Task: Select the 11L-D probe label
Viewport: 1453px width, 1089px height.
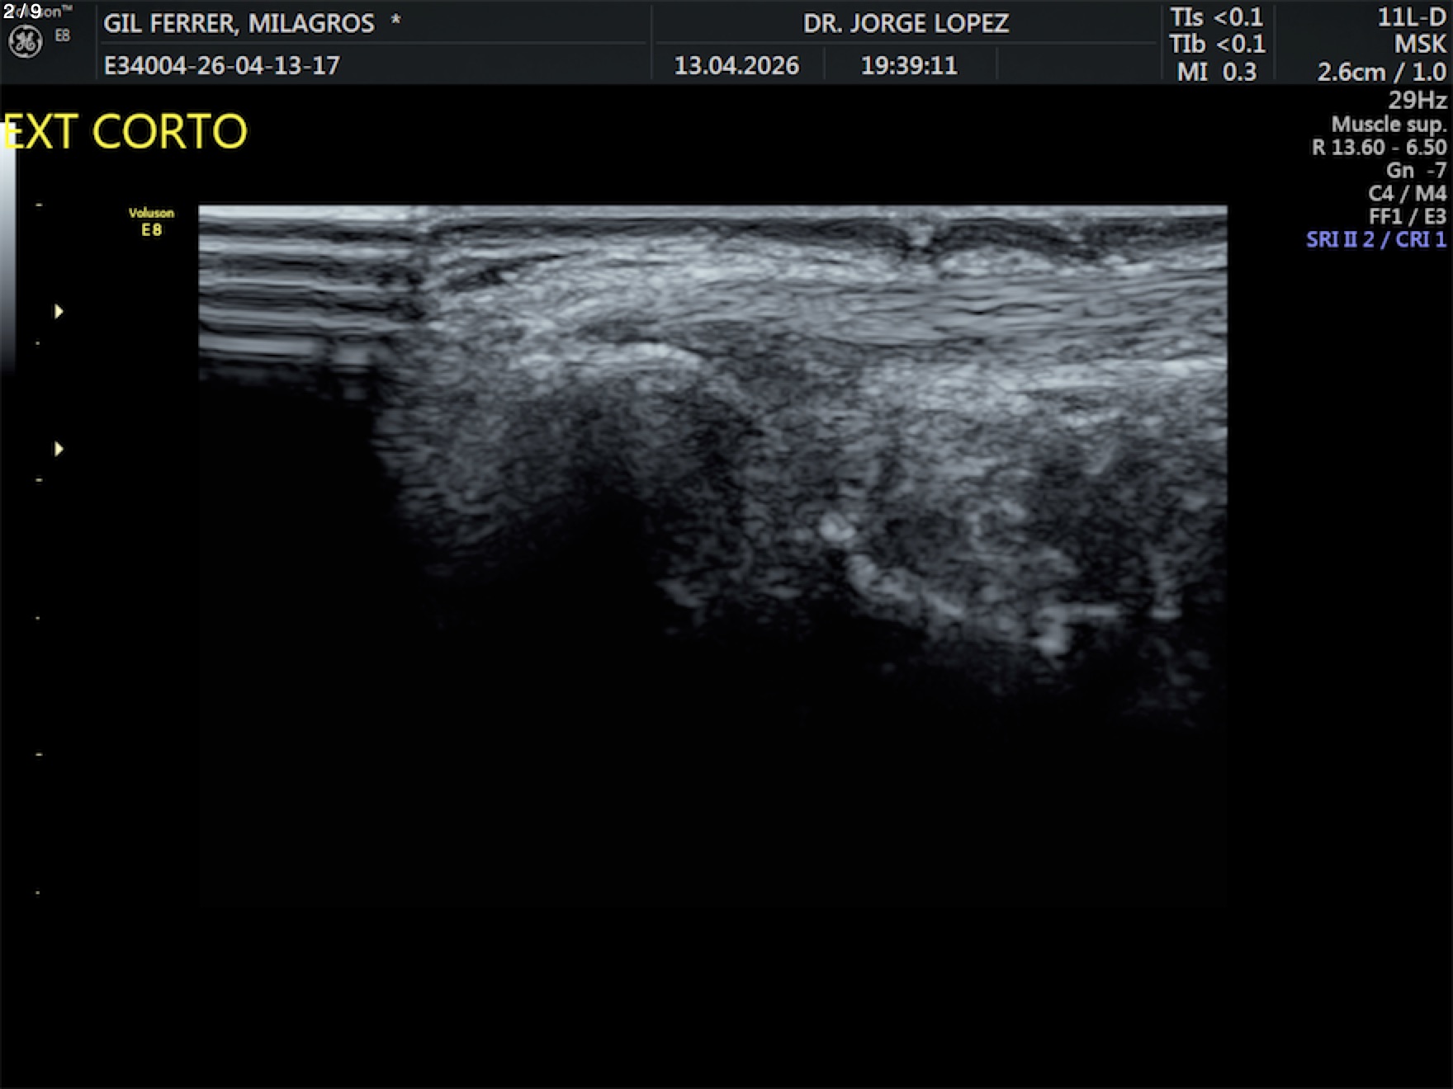Action: pos(1412,17)
